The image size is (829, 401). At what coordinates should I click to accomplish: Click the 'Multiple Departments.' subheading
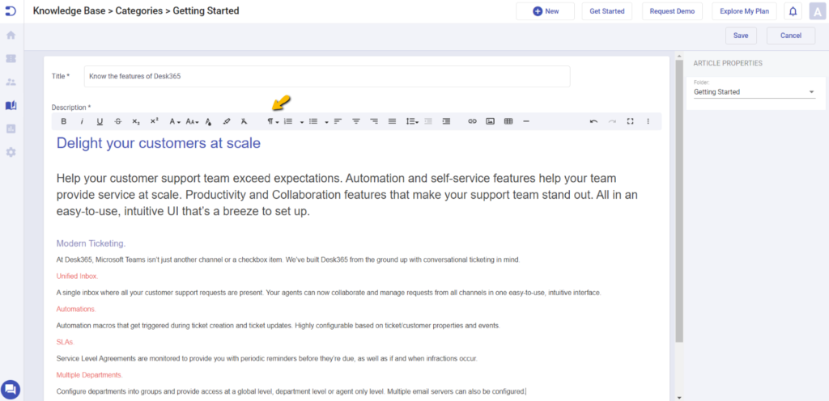pyautogui.click(x=89, y=375)
